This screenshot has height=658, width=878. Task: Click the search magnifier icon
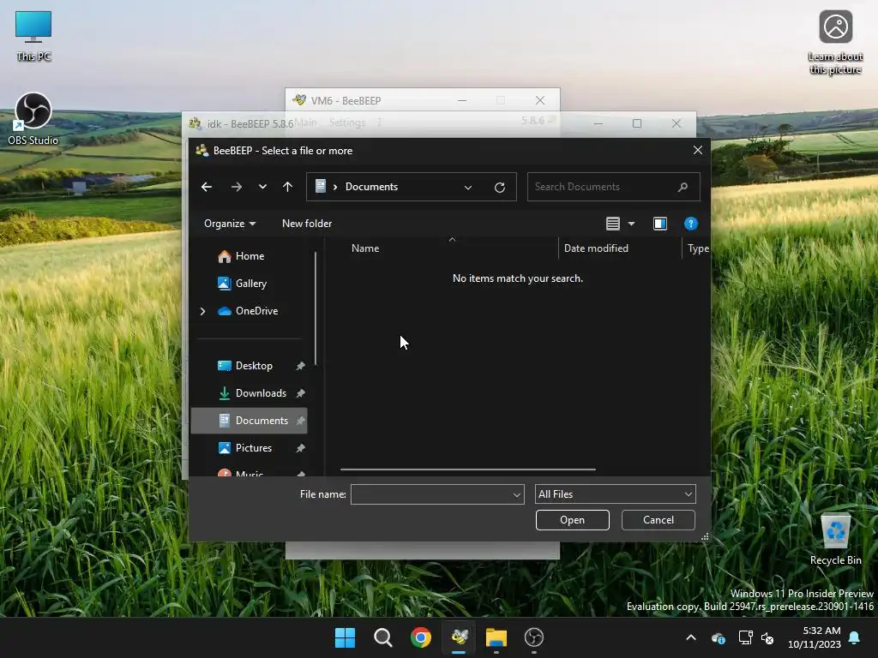coord(683,187)
